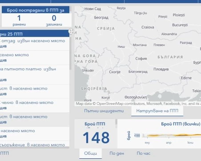
Task: Click Благоевград on the map
Action: point(138,72)
